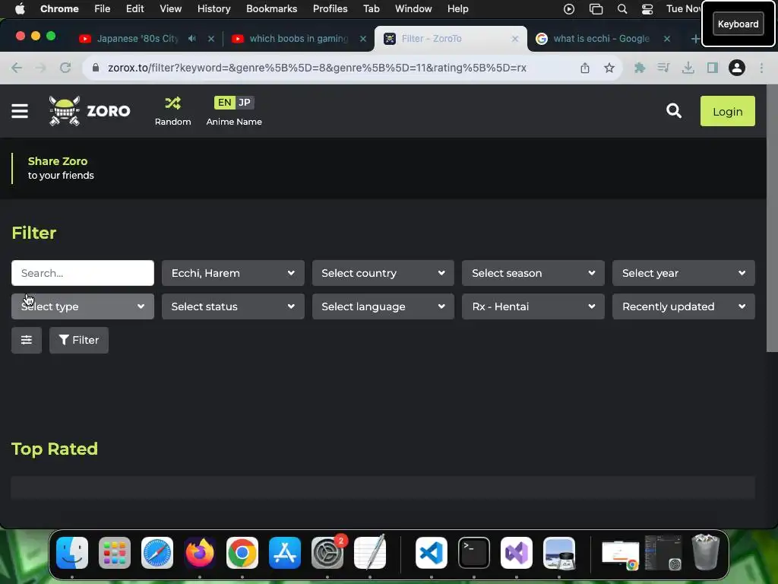
Task: Expand Select language dropdown
Action: pos(383,306)
